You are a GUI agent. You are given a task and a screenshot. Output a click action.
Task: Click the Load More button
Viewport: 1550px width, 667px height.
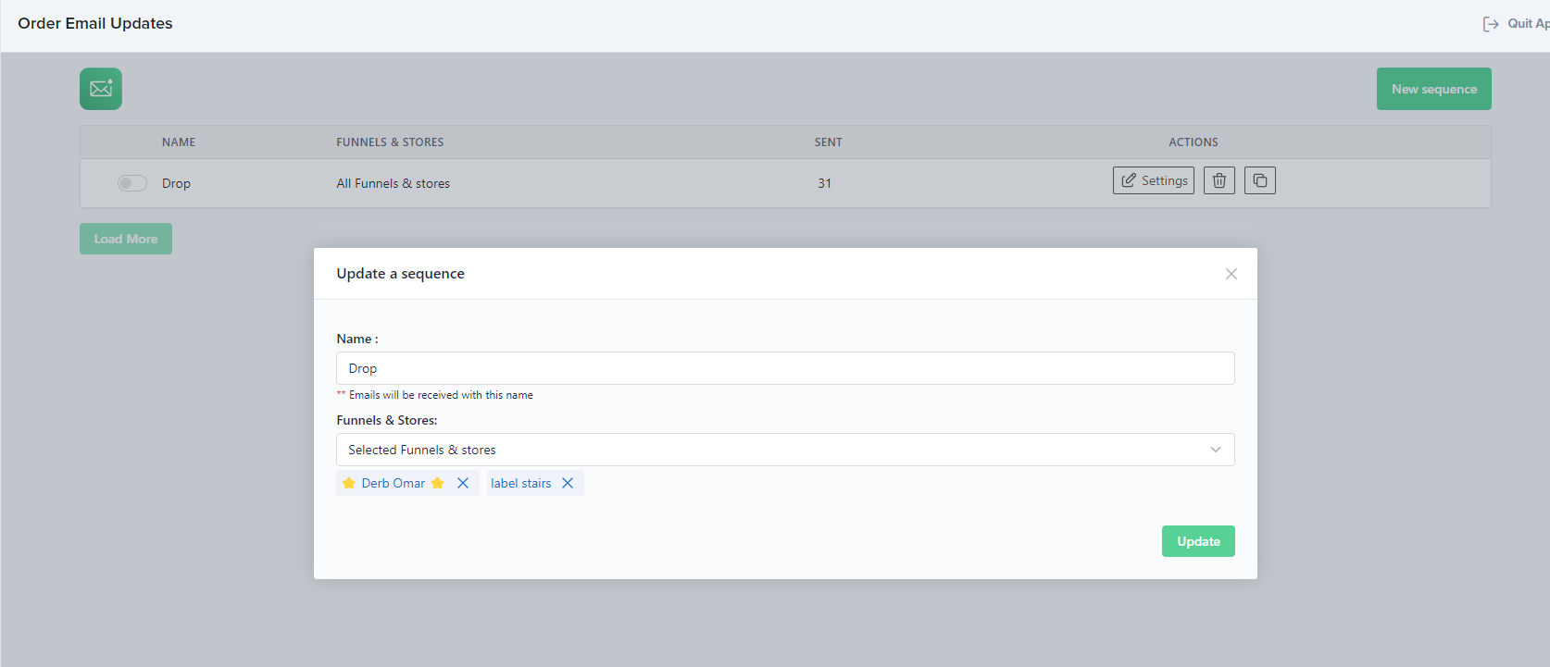point(126,239)
